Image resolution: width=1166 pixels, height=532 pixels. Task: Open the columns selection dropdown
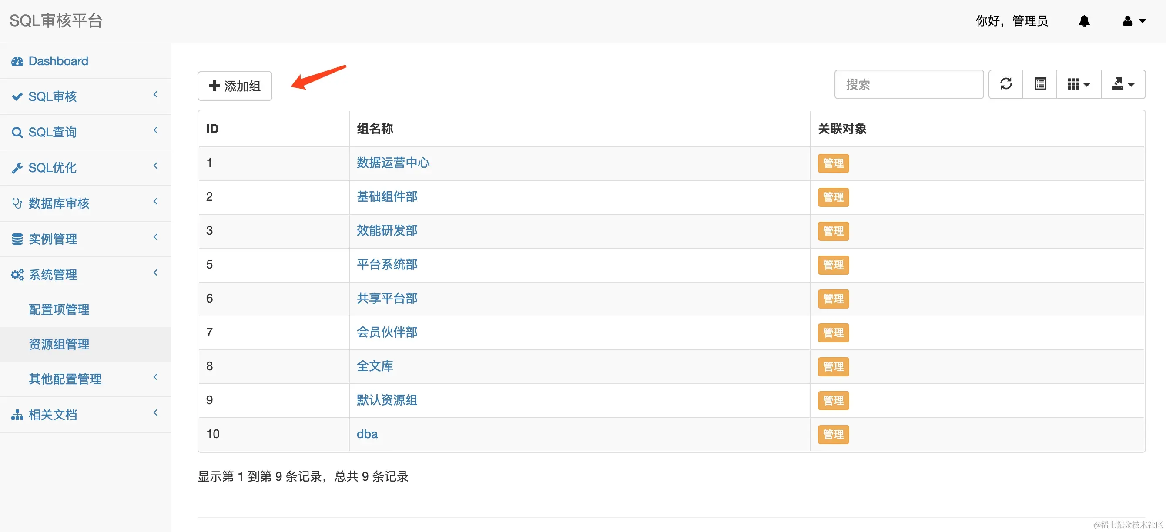[1078, 84]
